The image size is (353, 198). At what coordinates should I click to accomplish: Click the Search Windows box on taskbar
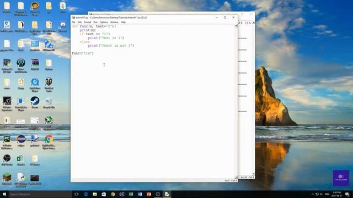point(40,194)
